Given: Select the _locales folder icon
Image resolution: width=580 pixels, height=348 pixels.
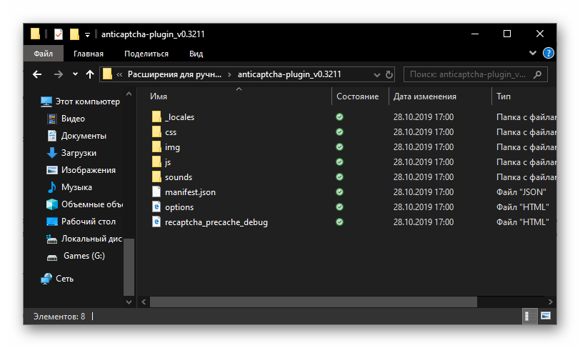Looking at the screenshot, I should (156, 116).
